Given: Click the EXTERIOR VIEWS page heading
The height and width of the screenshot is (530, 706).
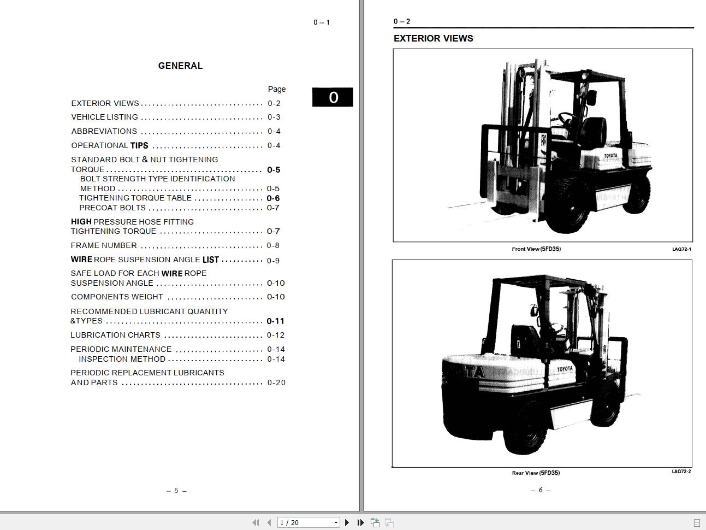Looking at the screenshot, I should (x=434, y=38).
